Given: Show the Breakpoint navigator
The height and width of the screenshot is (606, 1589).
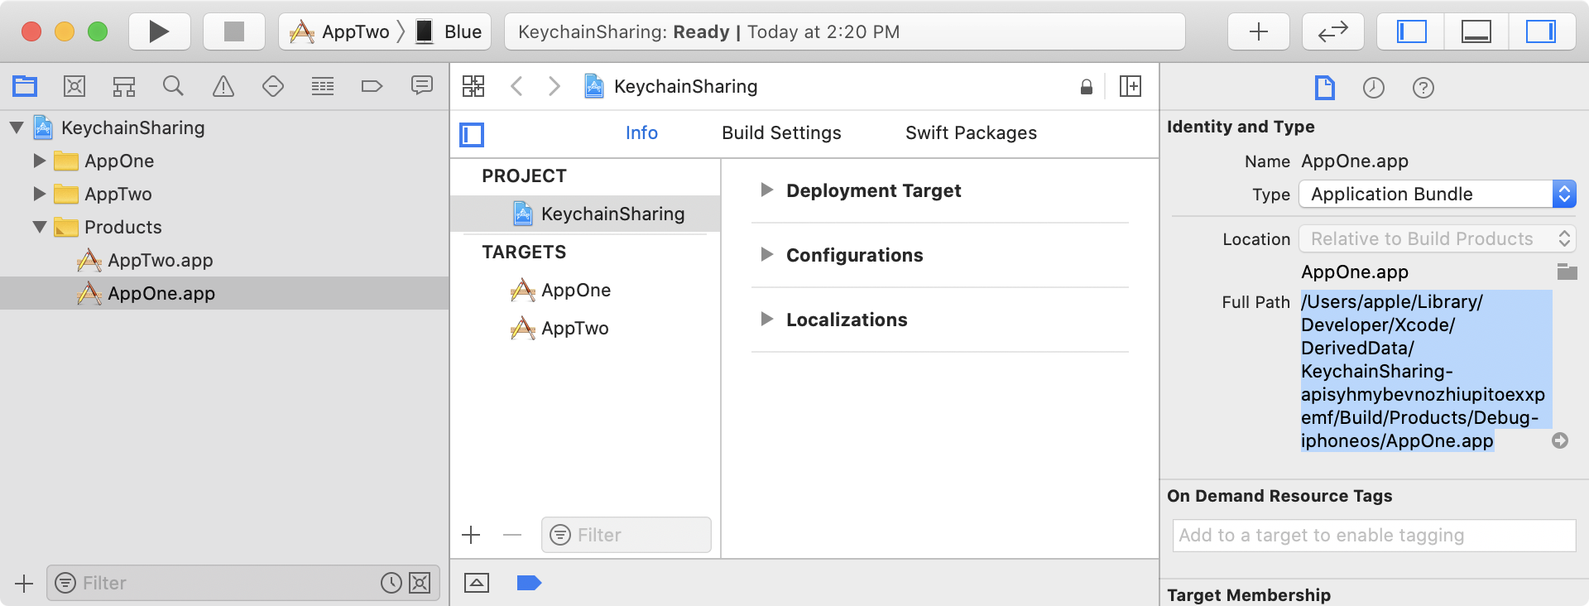Looking at the screenshot, I should (372, 86).
